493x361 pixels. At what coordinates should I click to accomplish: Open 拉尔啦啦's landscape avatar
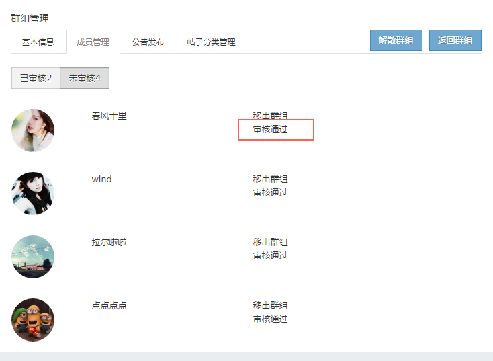[x=33, y=257]
